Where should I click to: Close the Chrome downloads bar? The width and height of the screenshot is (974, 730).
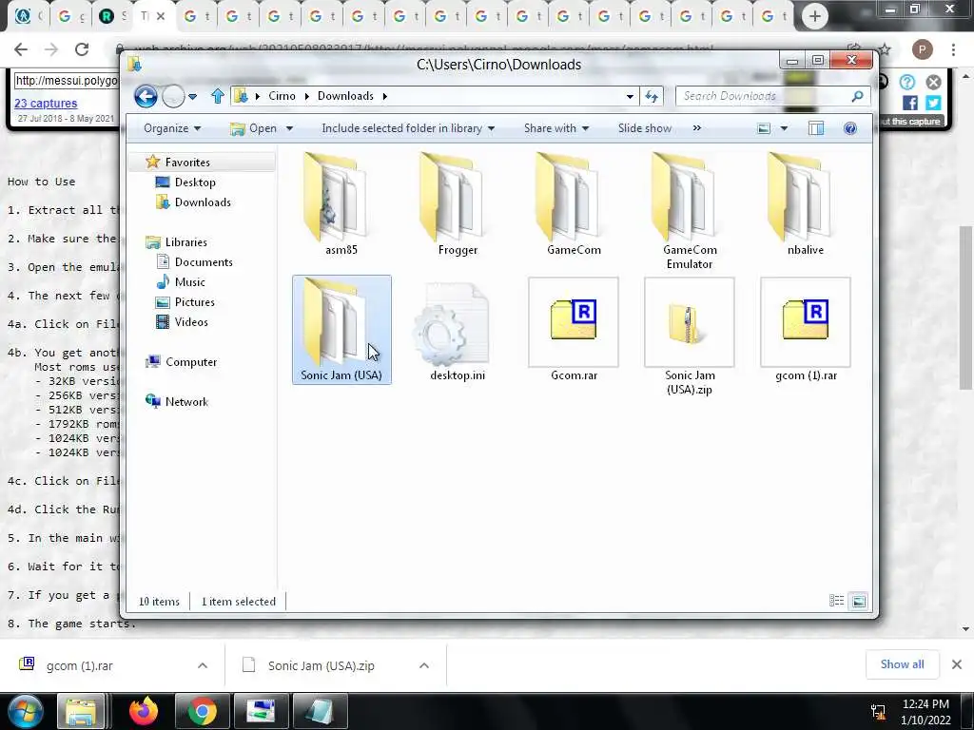coord(957,664)
